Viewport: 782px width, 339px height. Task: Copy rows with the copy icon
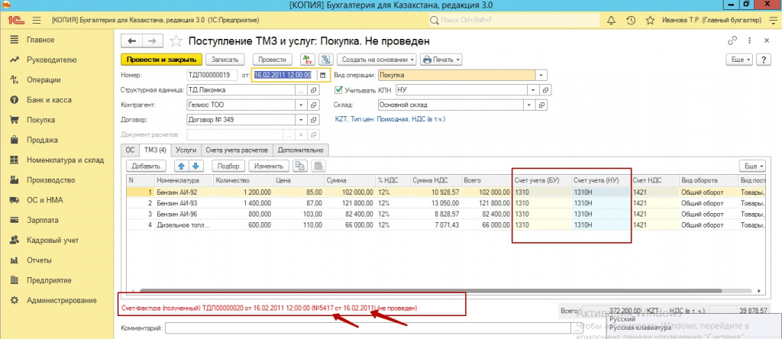coord(299,166)
